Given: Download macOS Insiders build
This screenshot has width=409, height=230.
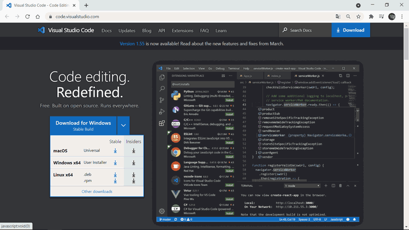Looking at the screenshot, I should point(134,151).
